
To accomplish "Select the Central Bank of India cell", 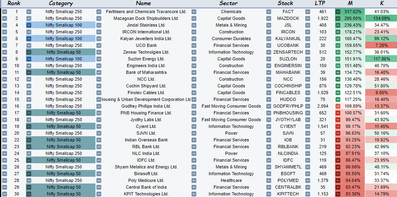I will (146, 187).
